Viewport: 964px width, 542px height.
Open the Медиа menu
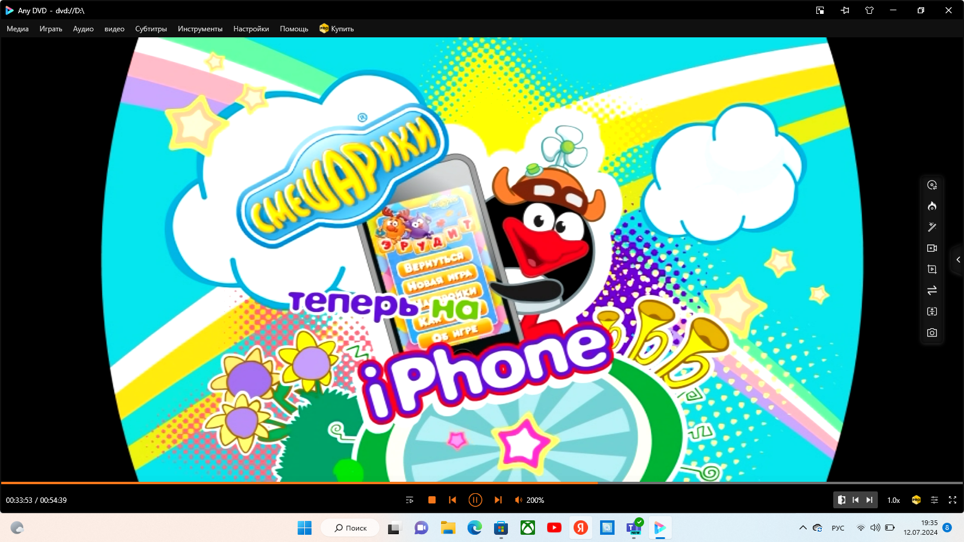pos(17,29)
